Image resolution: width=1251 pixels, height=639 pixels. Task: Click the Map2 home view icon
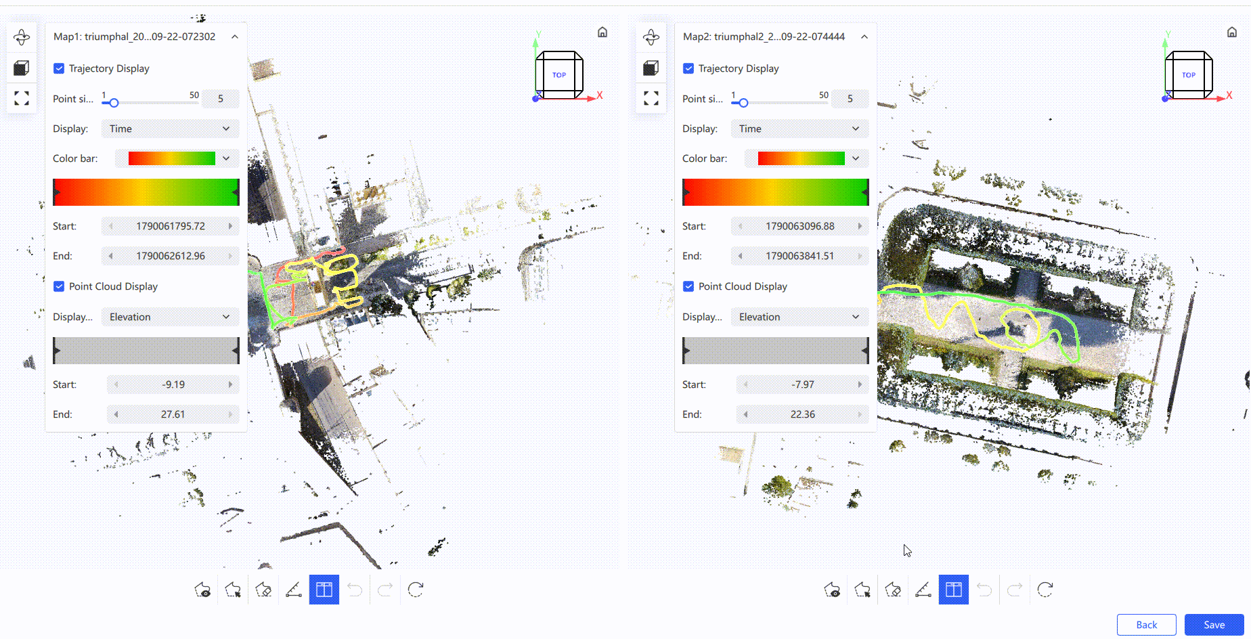1232,32
